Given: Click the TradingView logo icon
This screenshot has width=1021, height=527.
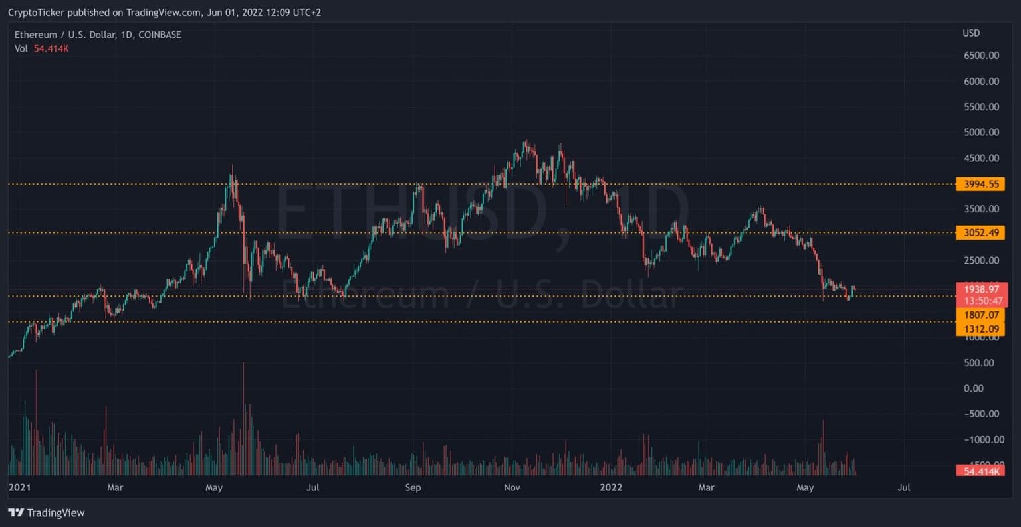Looking at the screenshot, I should 15,512.
